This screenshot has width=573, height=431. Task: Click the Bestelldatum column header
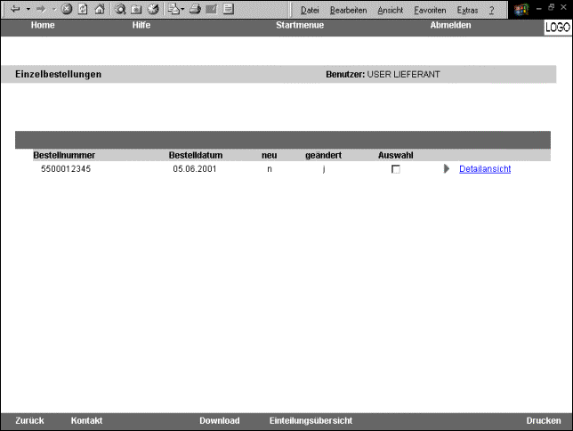click(196, 155)
